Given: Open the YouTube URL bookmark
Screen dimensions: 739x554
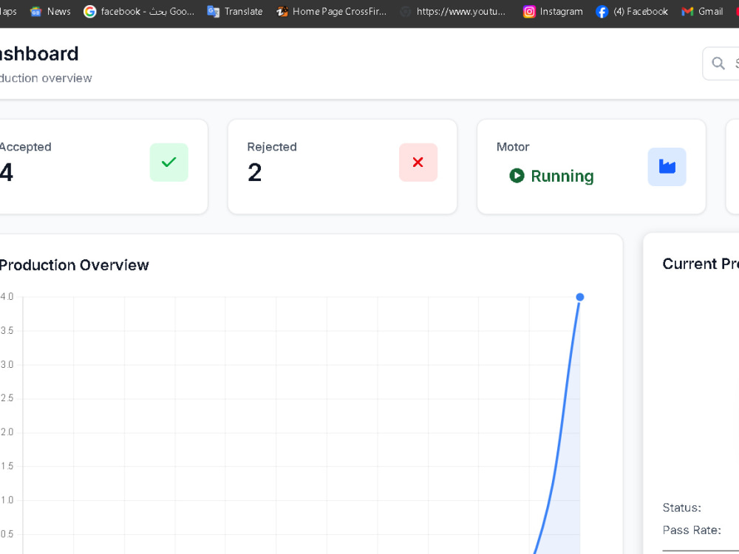Looking at the screenshot, I should (452, 11).
